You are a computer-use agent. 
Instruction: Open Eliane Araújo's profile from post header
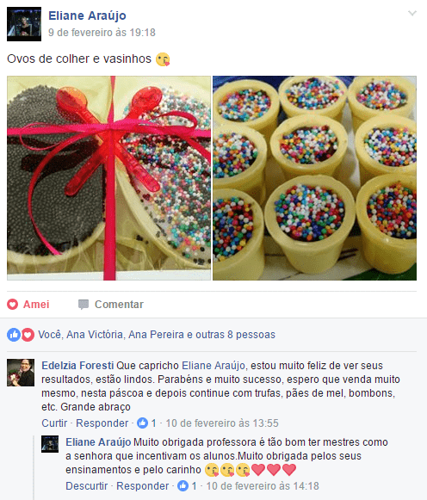click(87, 15)
